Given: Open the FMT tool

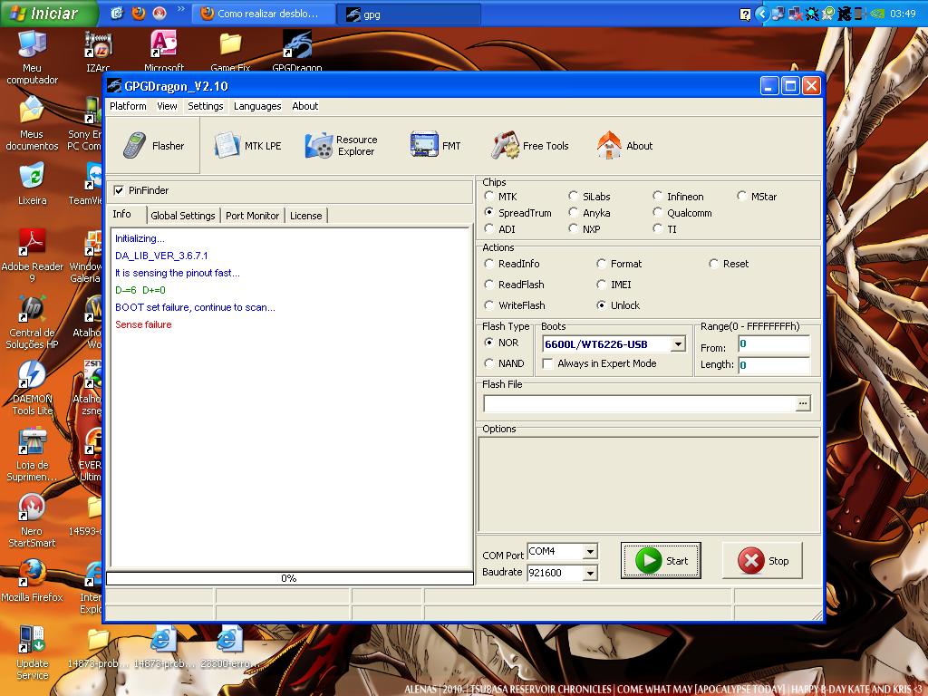Looking at the screenshot, I should (435, 146).
